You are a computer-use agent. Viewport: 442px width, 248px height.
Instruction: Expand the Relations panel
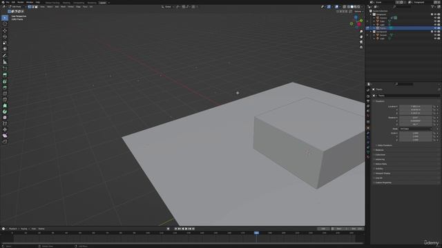[x=379, y=150]
